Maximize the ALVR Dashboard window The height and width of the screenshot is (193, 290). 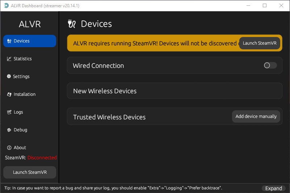tap(265, 5)
